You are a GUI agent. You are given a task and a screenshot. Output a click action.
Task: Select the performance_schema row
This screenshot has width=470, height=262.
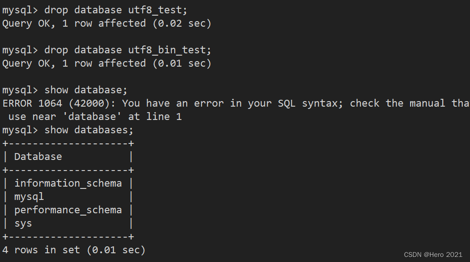(68, 210)
